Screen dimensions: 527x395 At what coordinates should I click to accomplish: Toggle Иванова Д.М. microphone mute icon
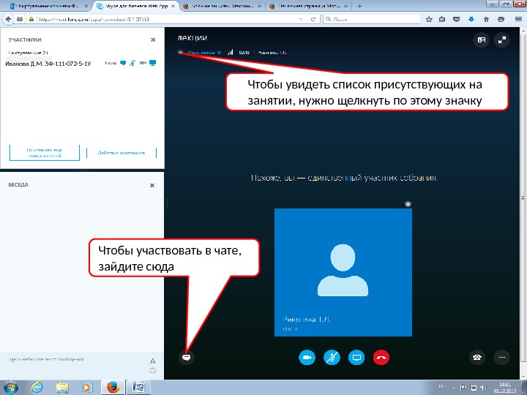(132, 63)
